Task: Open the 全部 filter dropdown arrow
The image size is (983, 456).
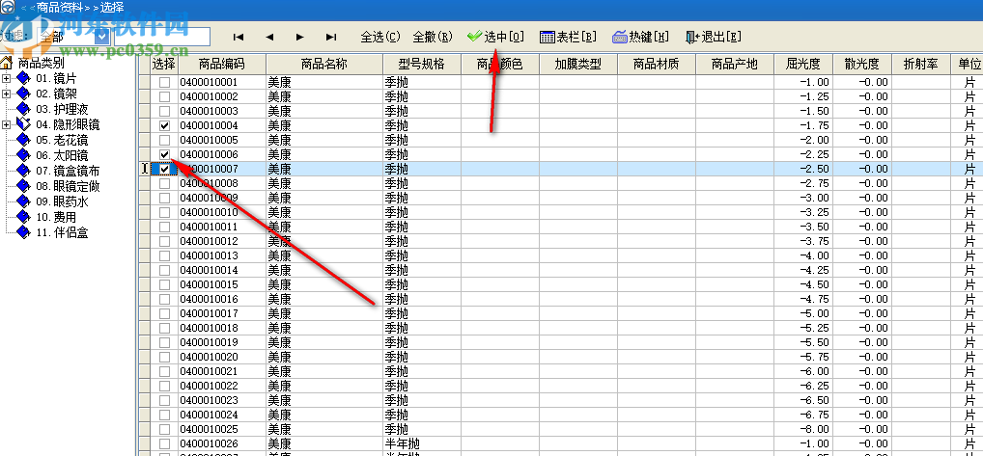Action: 101,37
